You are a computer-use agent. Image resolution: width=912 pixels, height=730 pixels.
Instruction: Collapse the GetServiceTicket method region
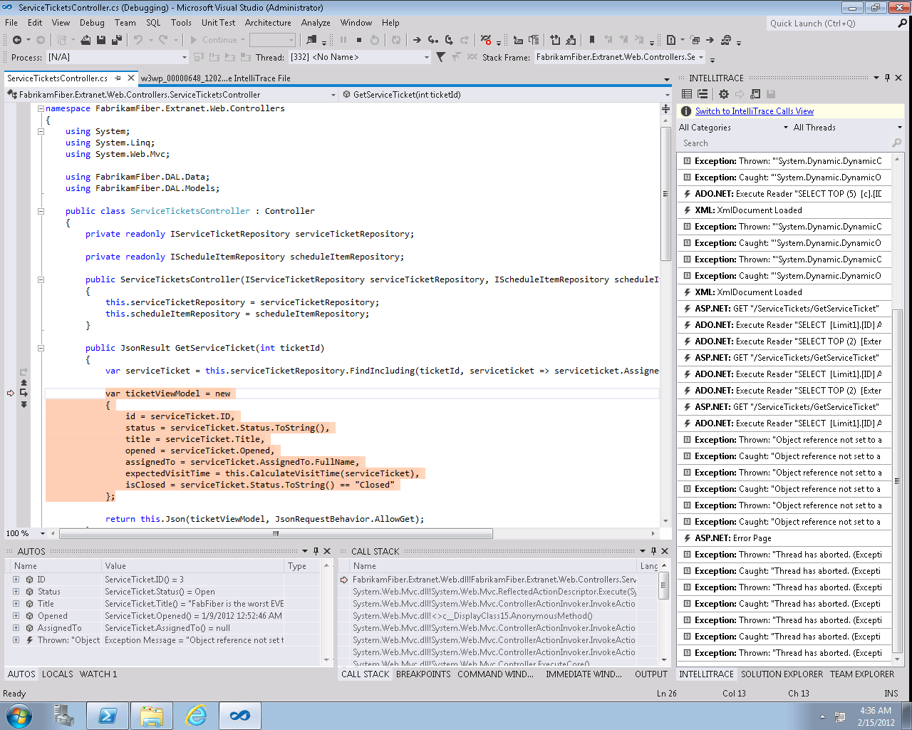pyautogui.click(x=41, y=348)
